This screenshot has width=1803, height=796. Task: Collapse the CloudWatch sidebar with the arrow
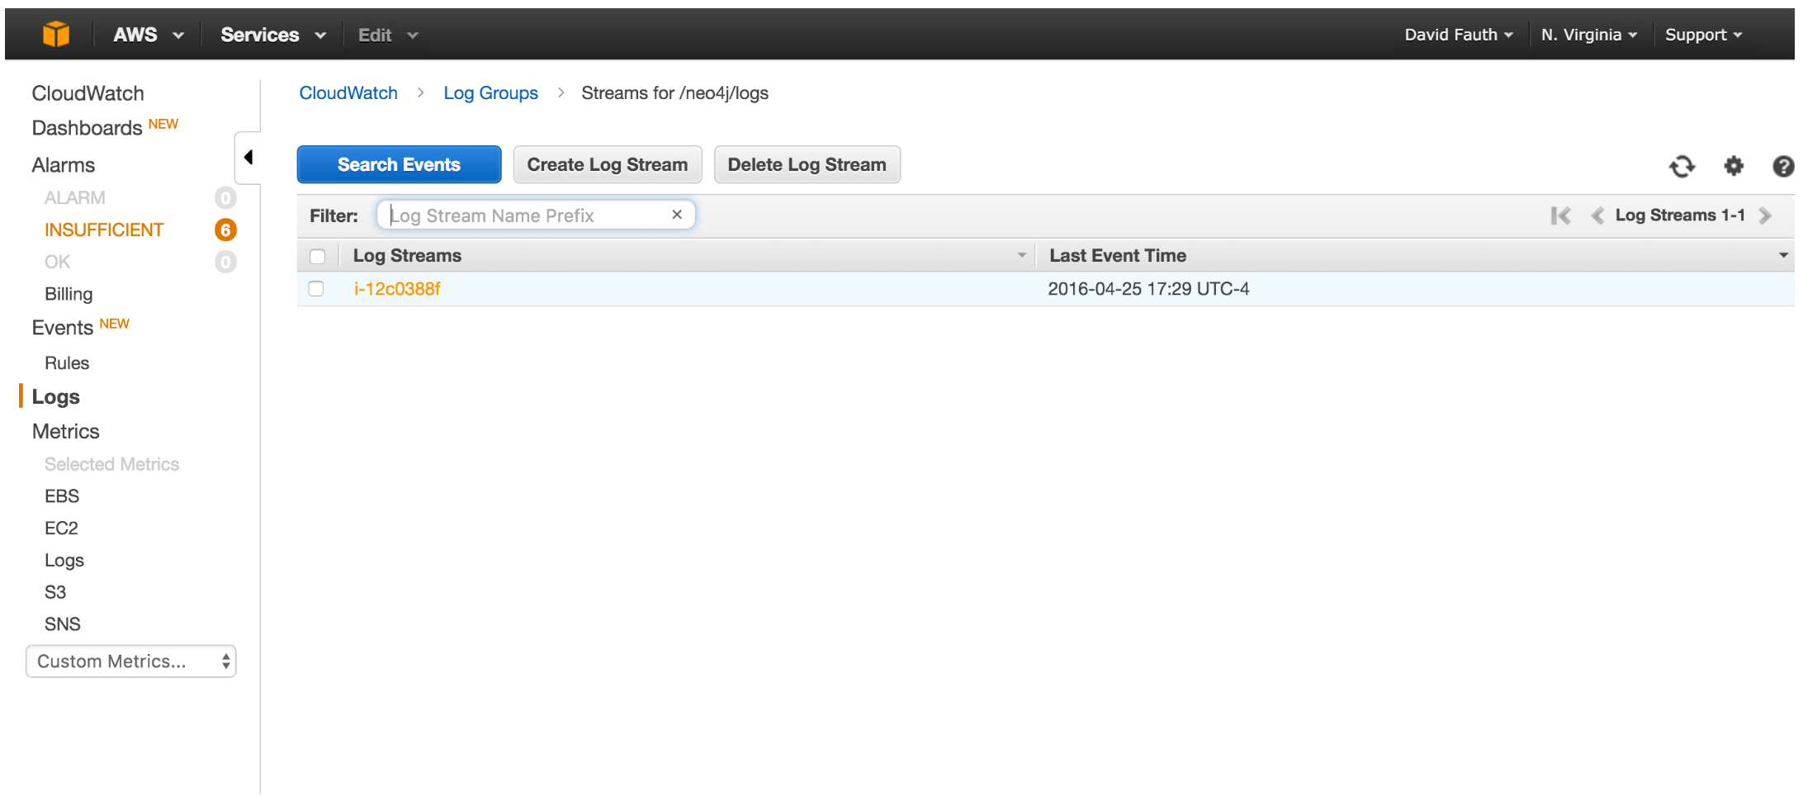pos(249,156)
